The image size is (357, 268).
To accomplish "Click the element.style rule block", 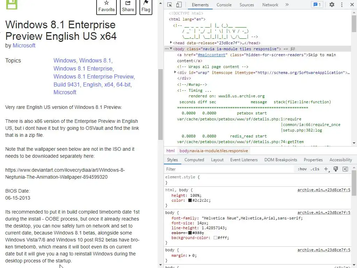I will point(258,180).
